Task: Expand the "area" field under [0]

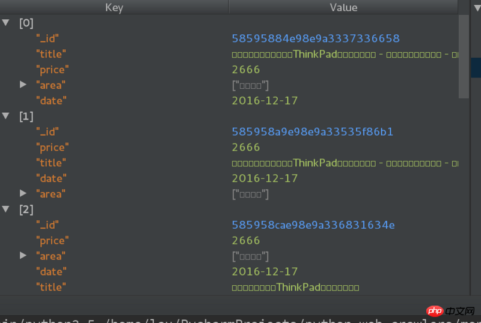Action: pos(23,85)
